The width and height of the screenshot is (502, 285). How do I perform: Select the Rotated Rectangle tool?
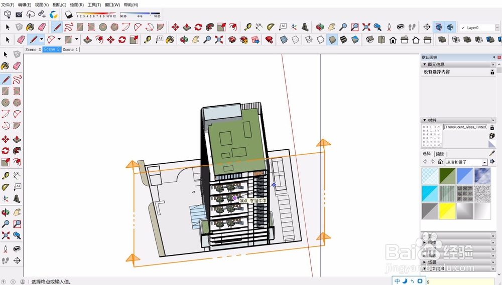(x=91, y=27)
